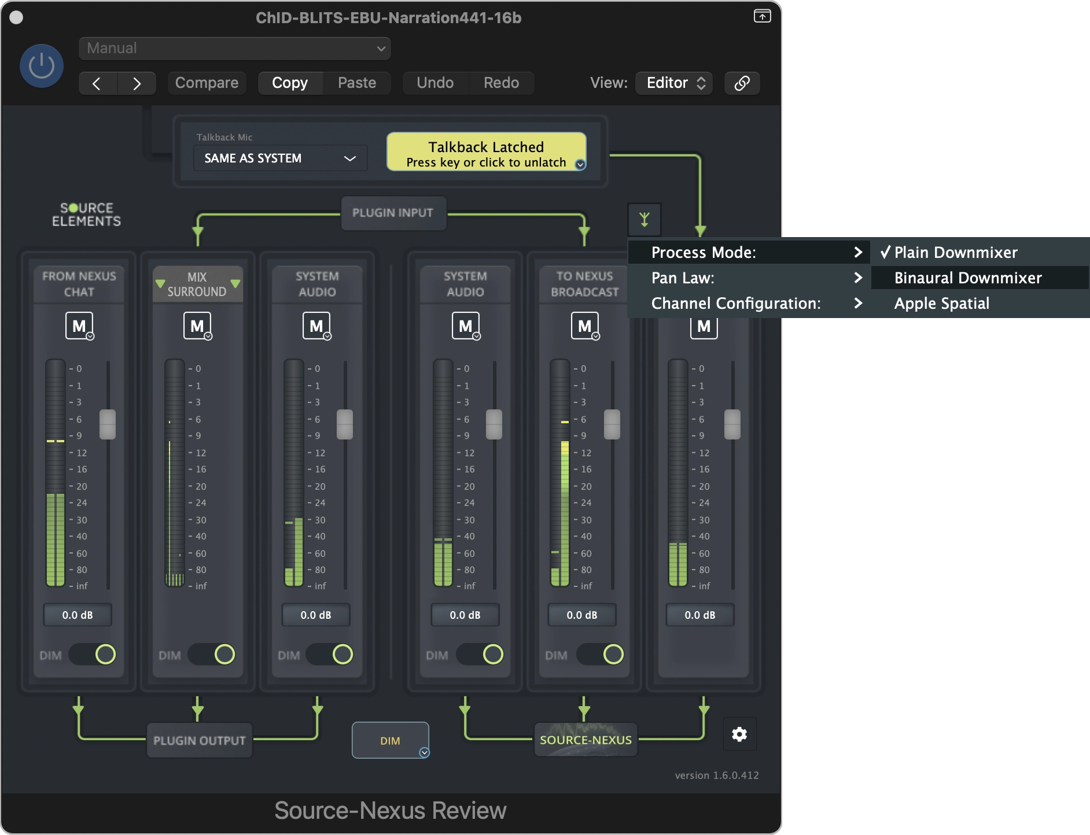
Task: Click the PLUGIN INPUT routing node
Action: point(393,213)
